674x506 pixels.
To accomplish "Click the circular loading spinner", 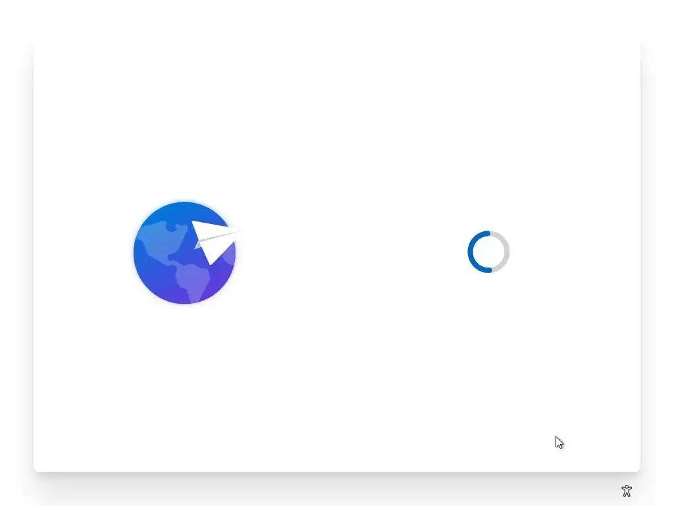I will pyautogui.click(x=488, y=252).
